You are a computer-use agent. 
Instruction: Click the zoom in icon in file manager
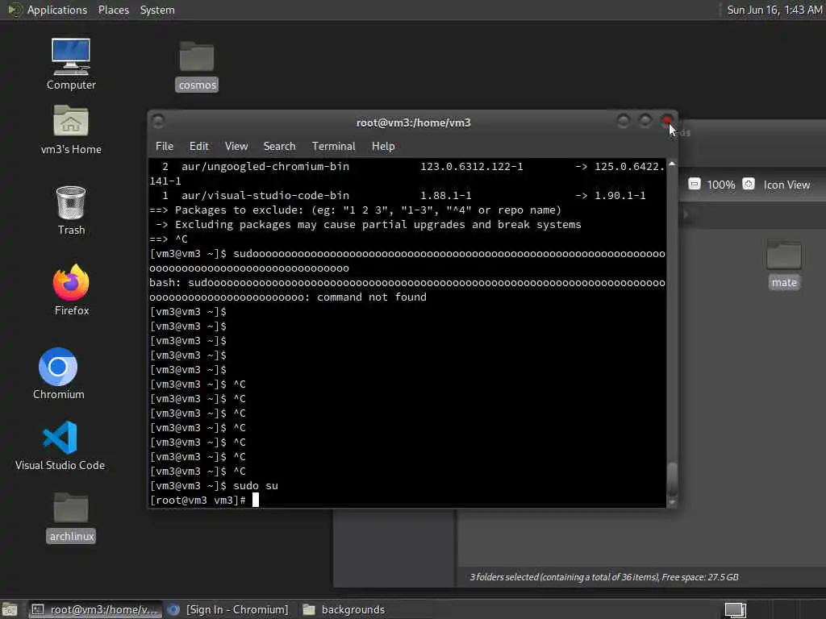tap(748, 185)
